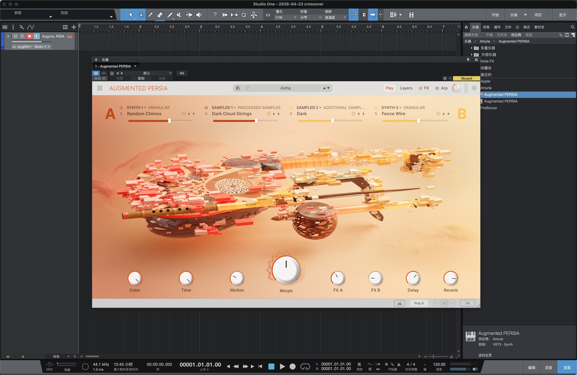Bypass the instrument with blue power button
The image size is (577, 375).
tap(96, 73)
